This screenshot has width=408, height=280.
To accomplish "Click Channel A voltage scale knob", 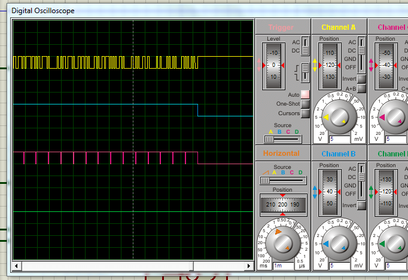I will tap(339, 117).
